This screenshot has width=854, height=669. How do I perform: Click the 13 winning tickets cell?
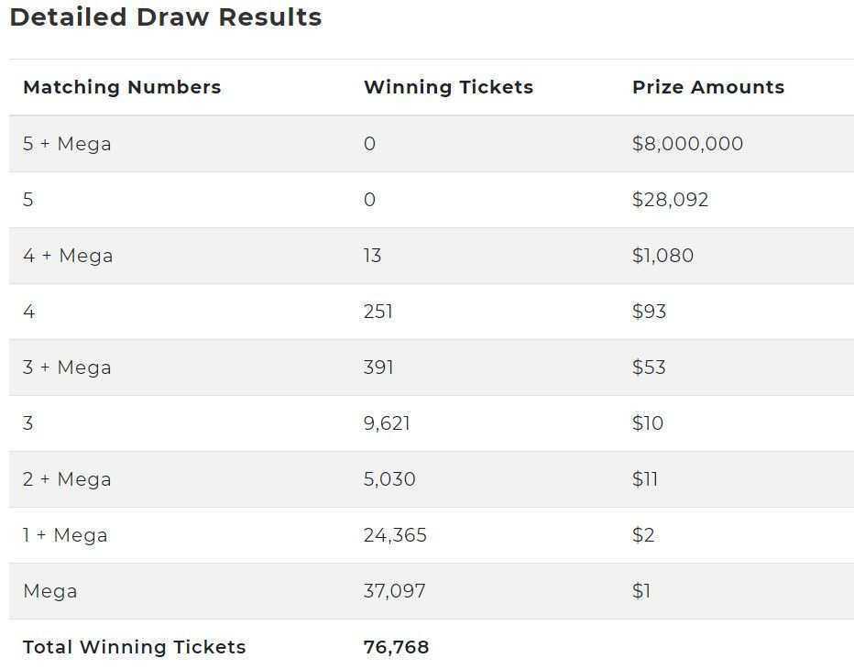(x=373, y=256)
